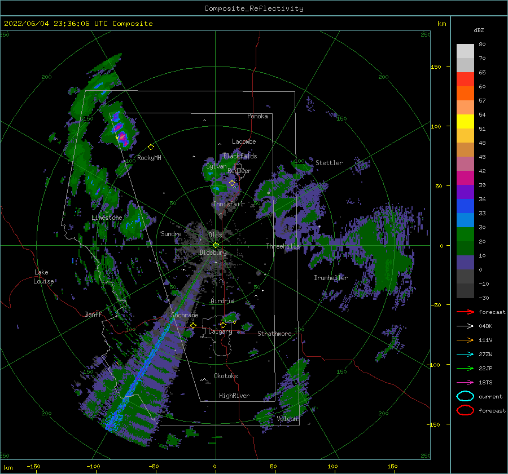Click the Lacombe city label

[x=244, y=141]
